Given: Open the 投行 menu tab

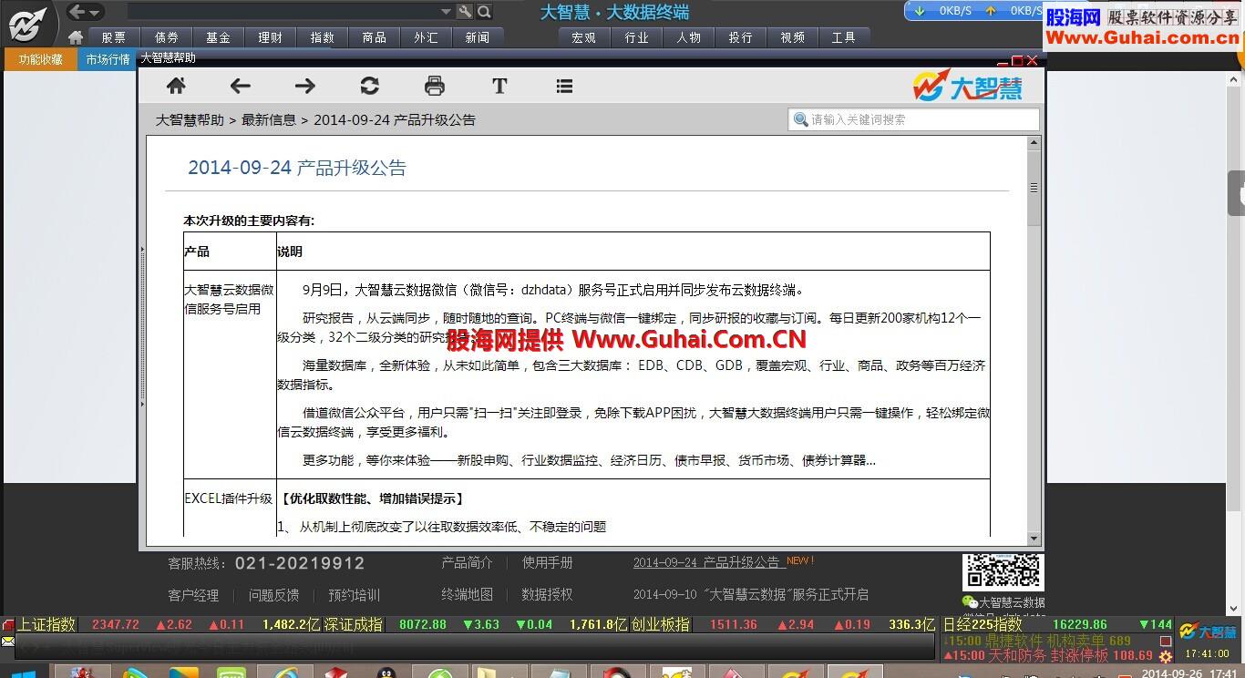Looking at the screenshot, I should click(x=741, y=37).
